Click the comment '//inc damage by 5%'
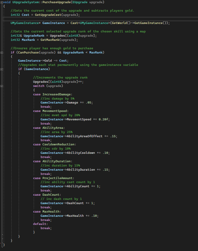The width and height of the screenshot is (198, 251). tap(57, 99)
